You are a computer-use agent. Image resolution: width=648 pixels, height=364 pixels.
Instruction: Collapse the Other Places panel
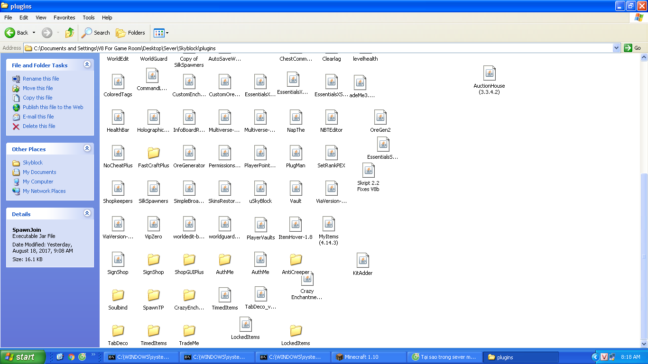(x=87, y=148)
